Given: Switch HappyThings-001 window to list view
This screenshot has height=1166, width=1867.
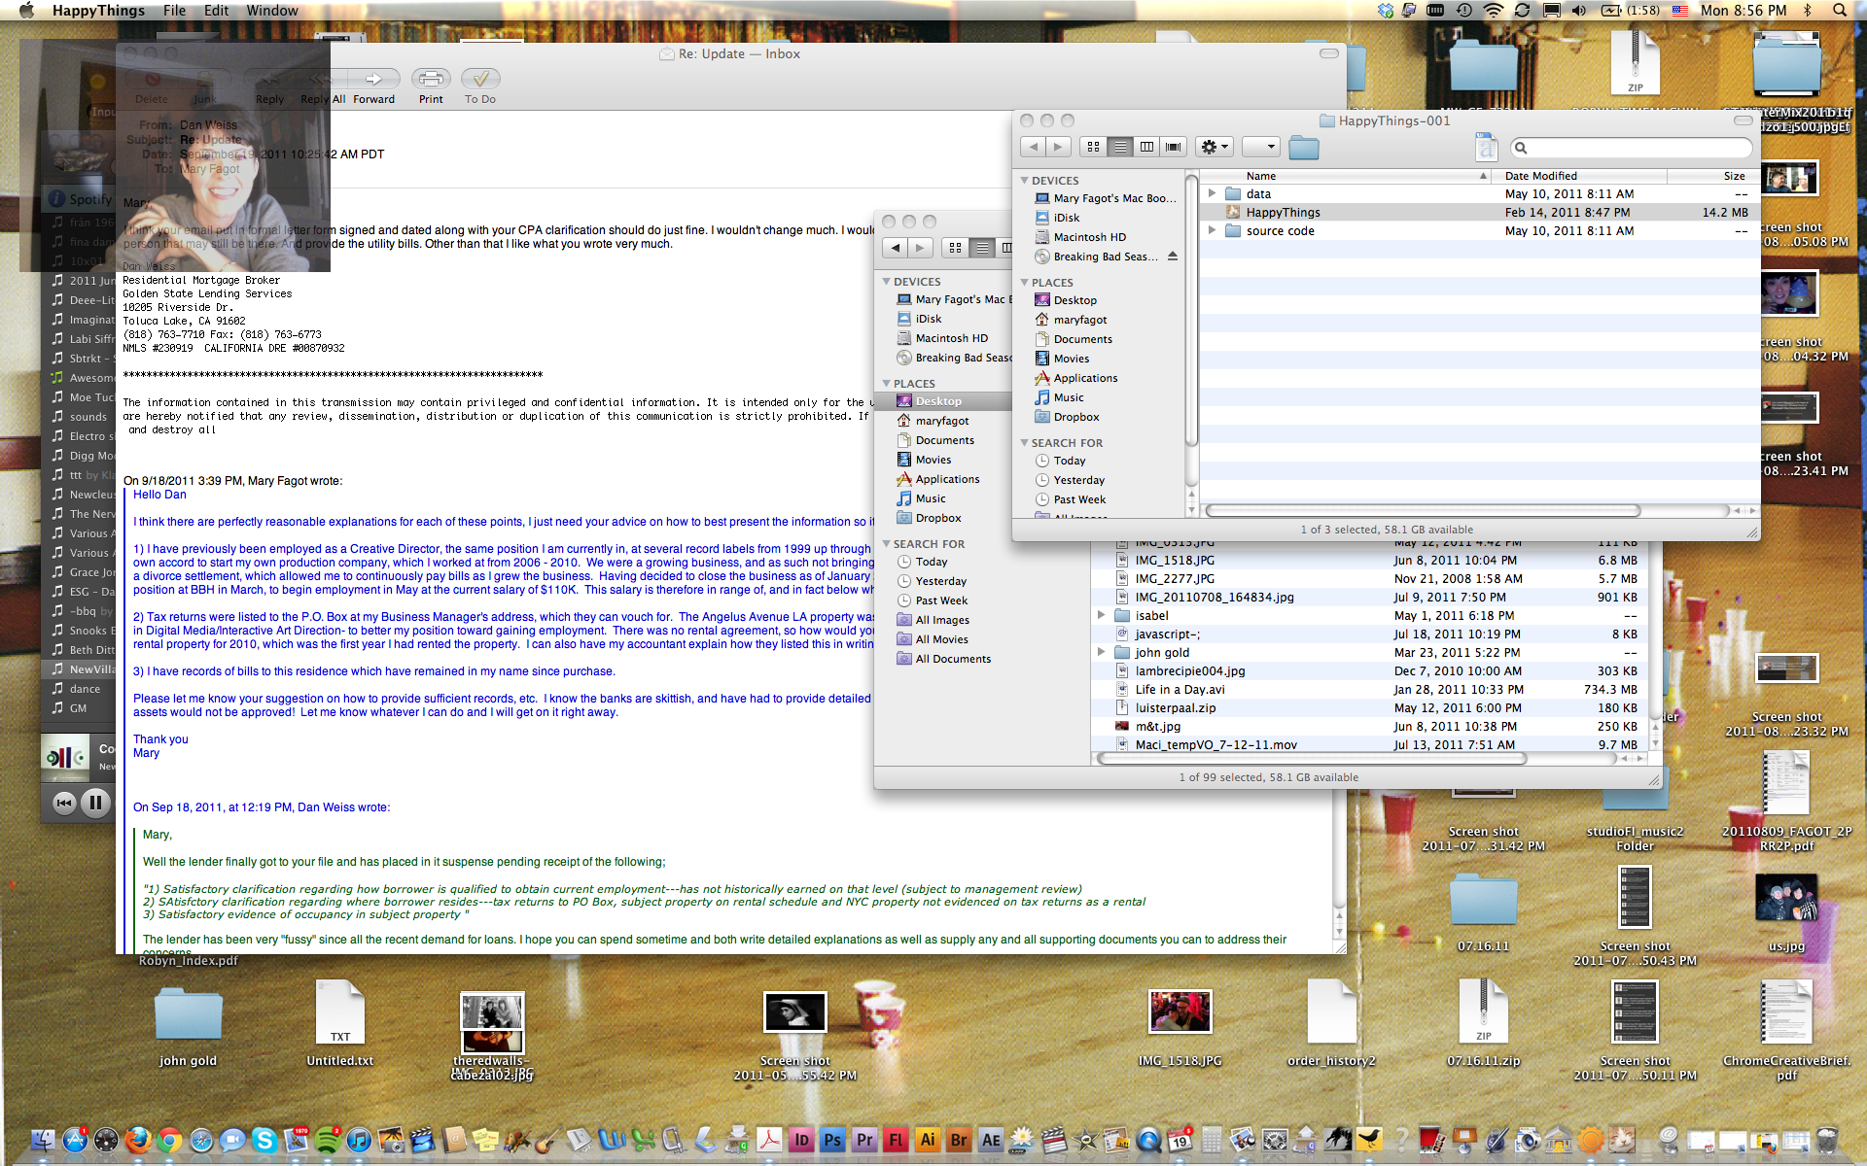Looking at the screenshot, I should pyautogui.click(x=1120, y=147).
